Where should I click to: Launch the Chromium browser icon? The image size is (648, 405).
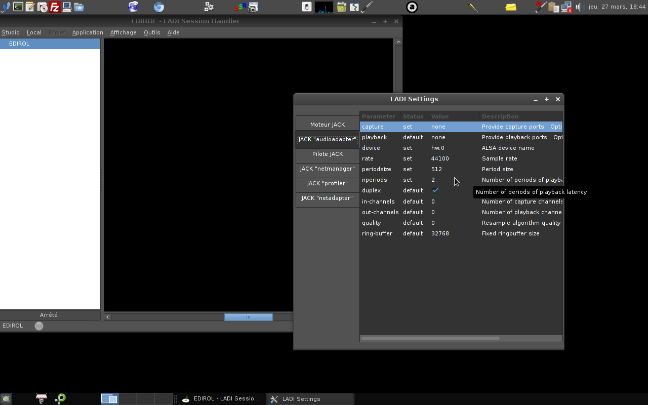159,7
